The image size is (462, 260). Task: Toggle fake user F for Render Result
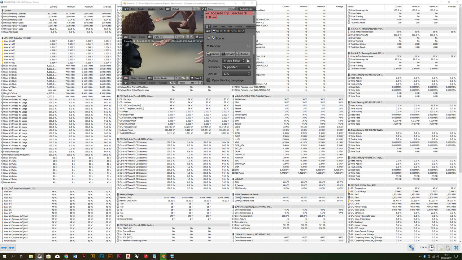[176, 78]
